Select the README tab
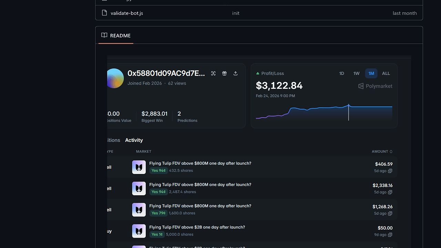 click(x=116, y=35)
